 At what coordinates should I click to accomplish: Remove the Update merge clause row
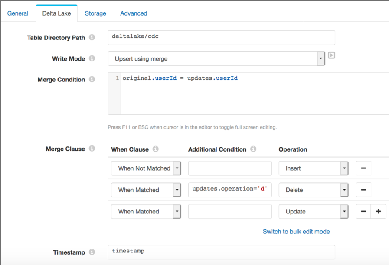point(363,211)
